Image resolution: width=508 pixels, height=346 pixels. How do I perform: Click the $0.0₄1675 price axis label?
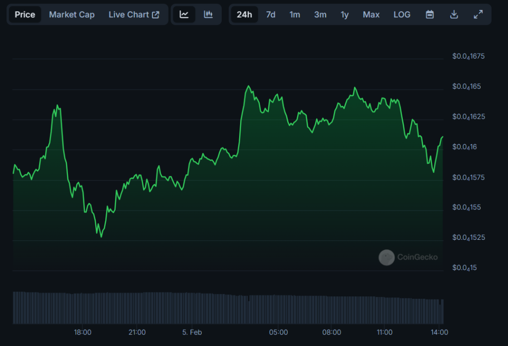point(468,57)
